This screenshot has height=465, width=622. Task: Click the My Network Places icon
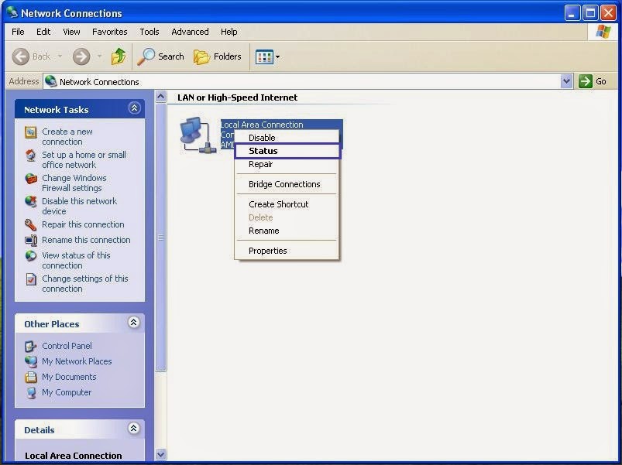pyautogui.click(x=32, y=361)
